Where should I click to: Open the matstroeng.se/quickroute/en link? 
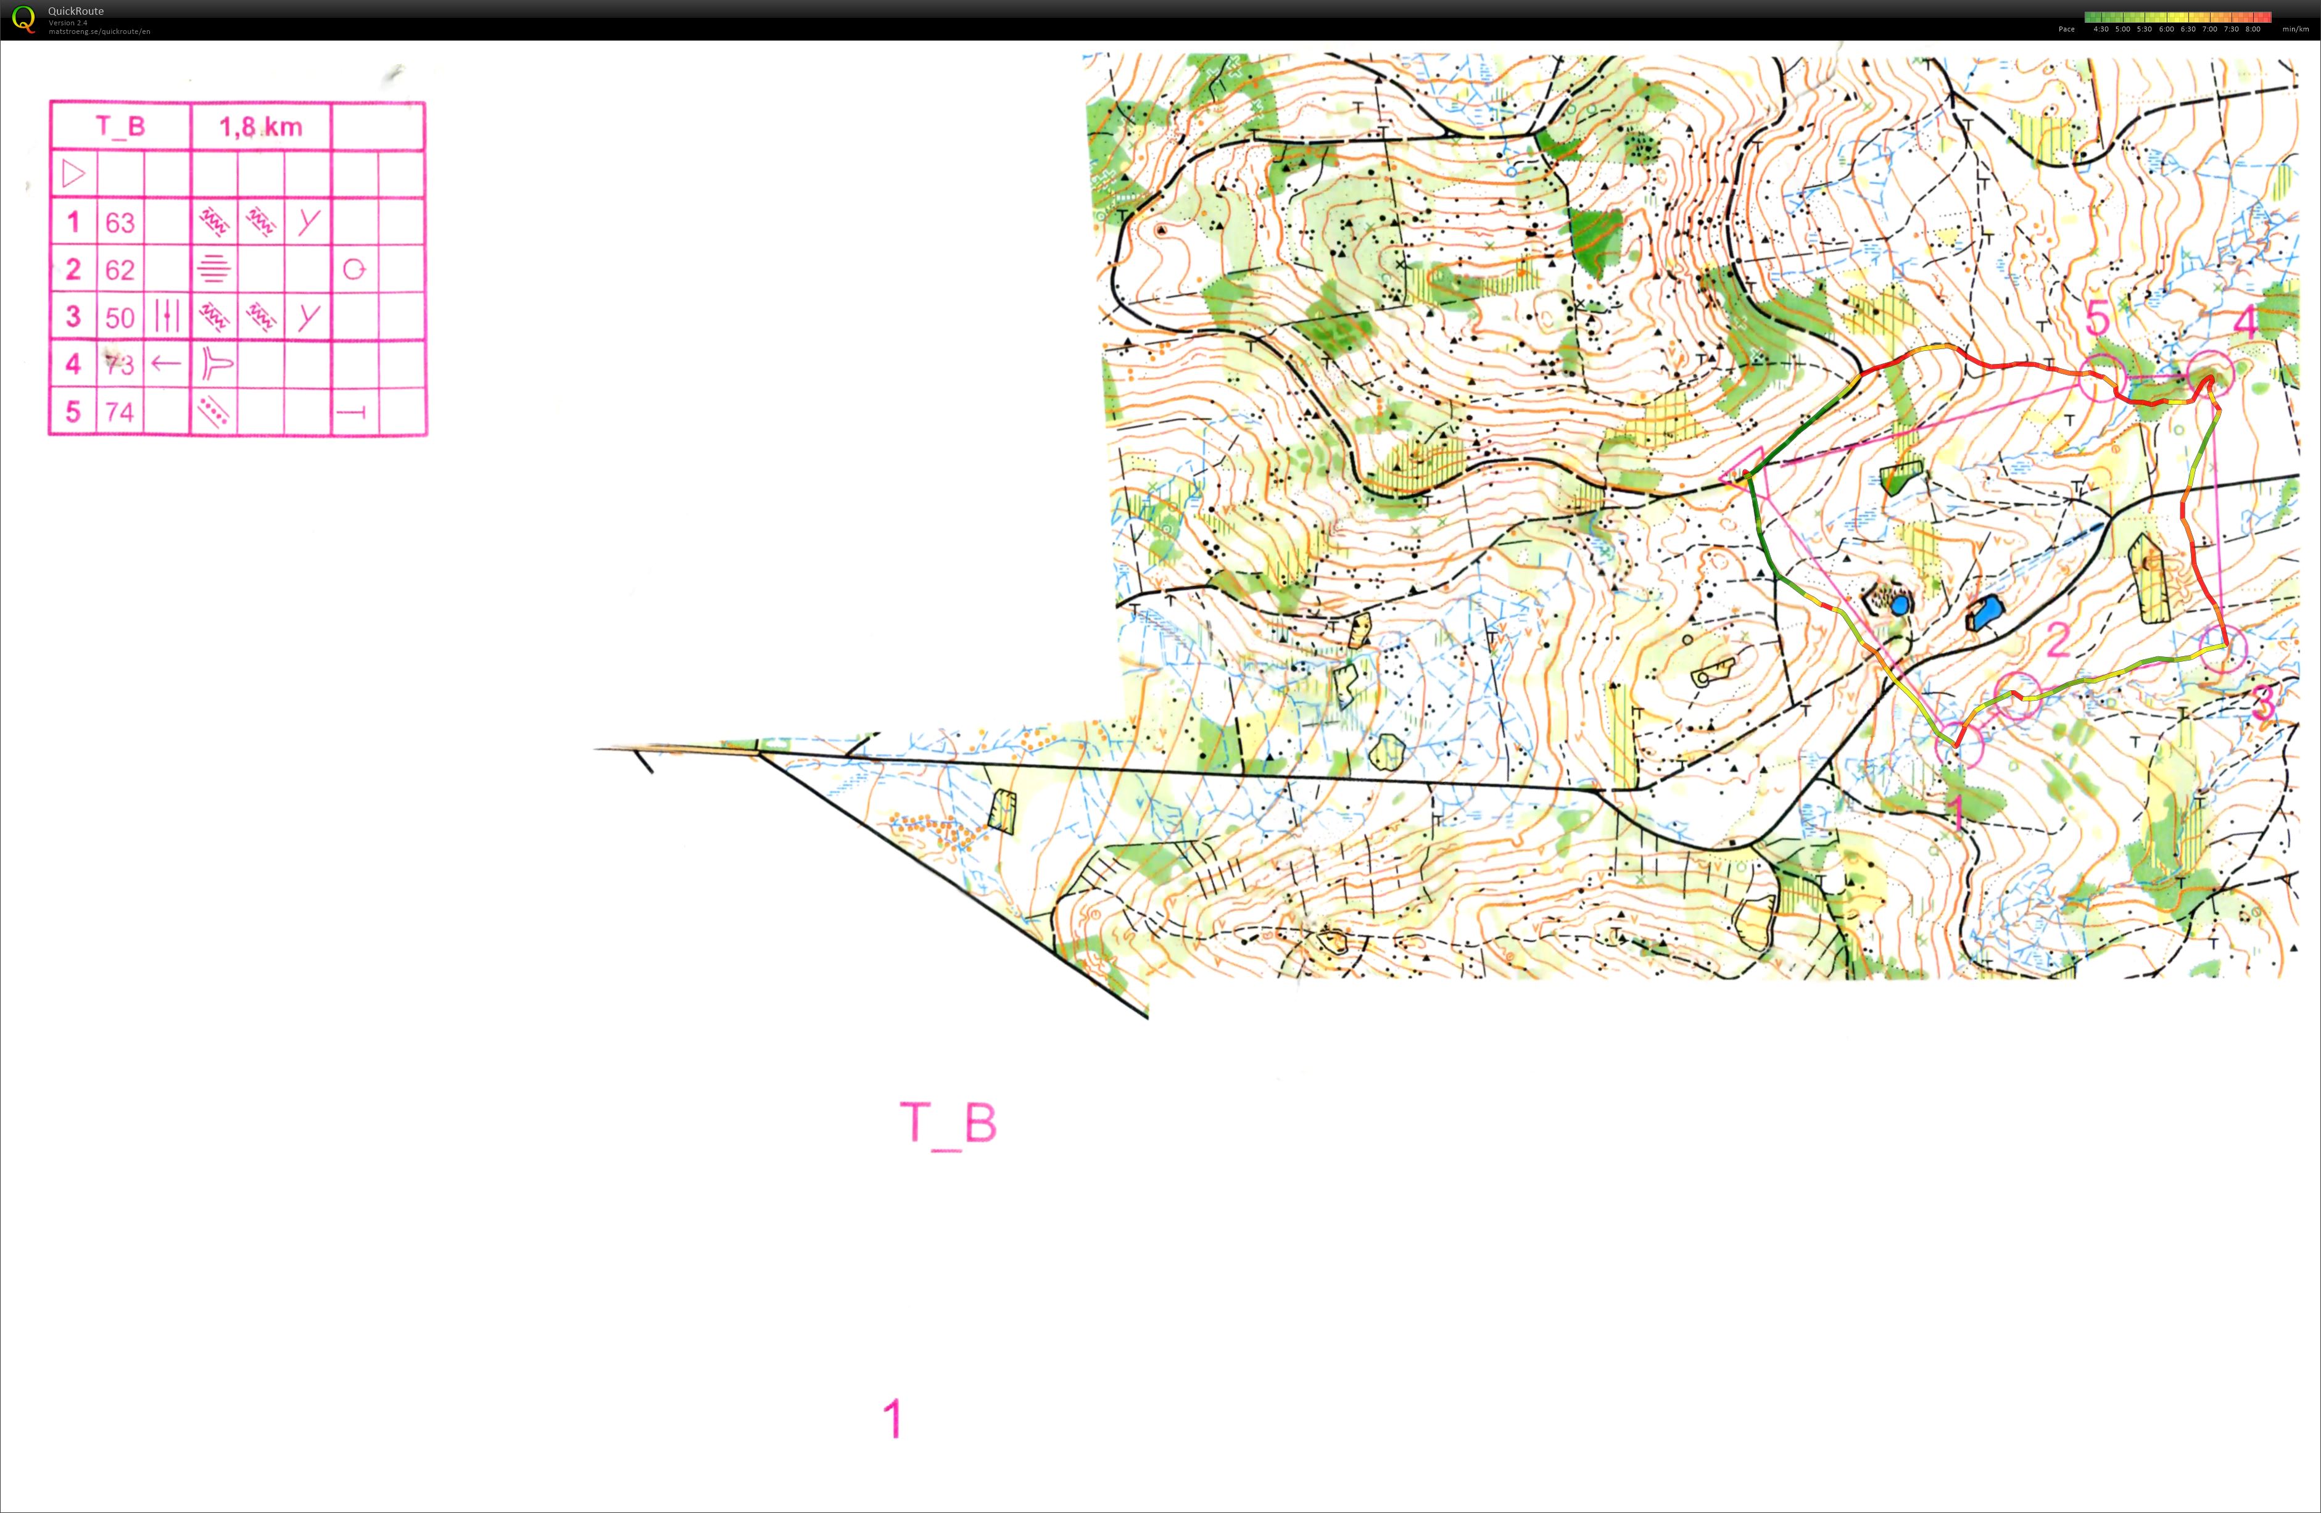tap(99, 31)
